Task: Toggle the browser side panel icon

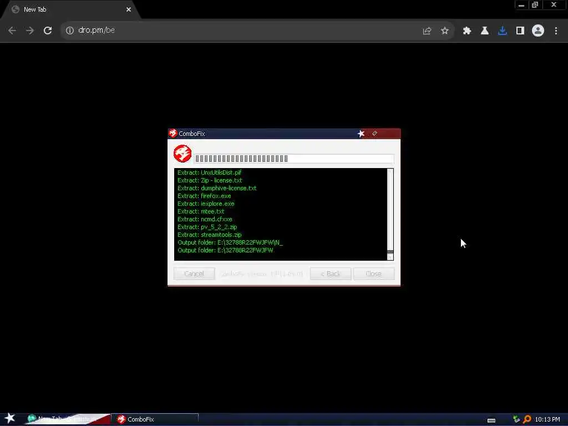Action: (x=520, y=31)
